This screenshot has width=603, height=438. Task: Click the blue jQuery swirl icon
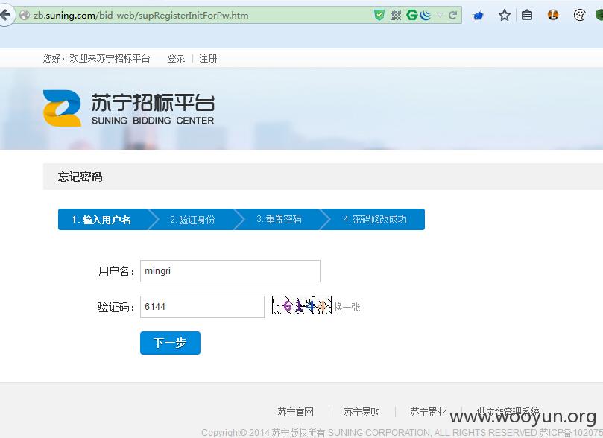tap(426, 15)
